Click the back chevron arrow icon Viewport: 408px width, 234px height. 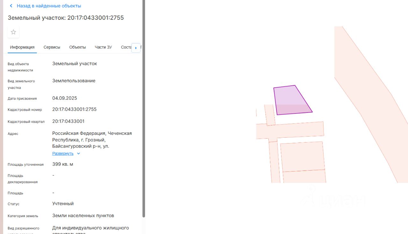click(11, 6)
